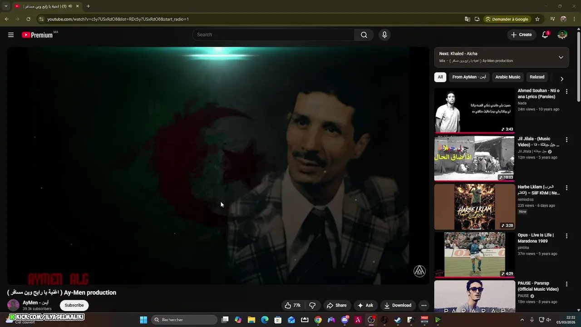Select the From AyMen filter chip
Image resolution: width=581 pixels, height=327 pixels.
(x=469, y=77)
